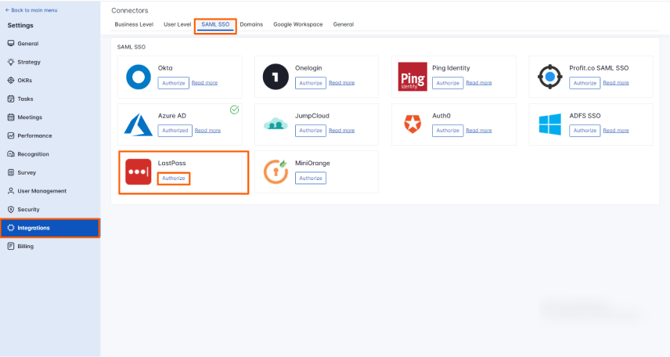Open the Google Workspace tab
Screen dimensions: 670x357
[x=298, y=24]
